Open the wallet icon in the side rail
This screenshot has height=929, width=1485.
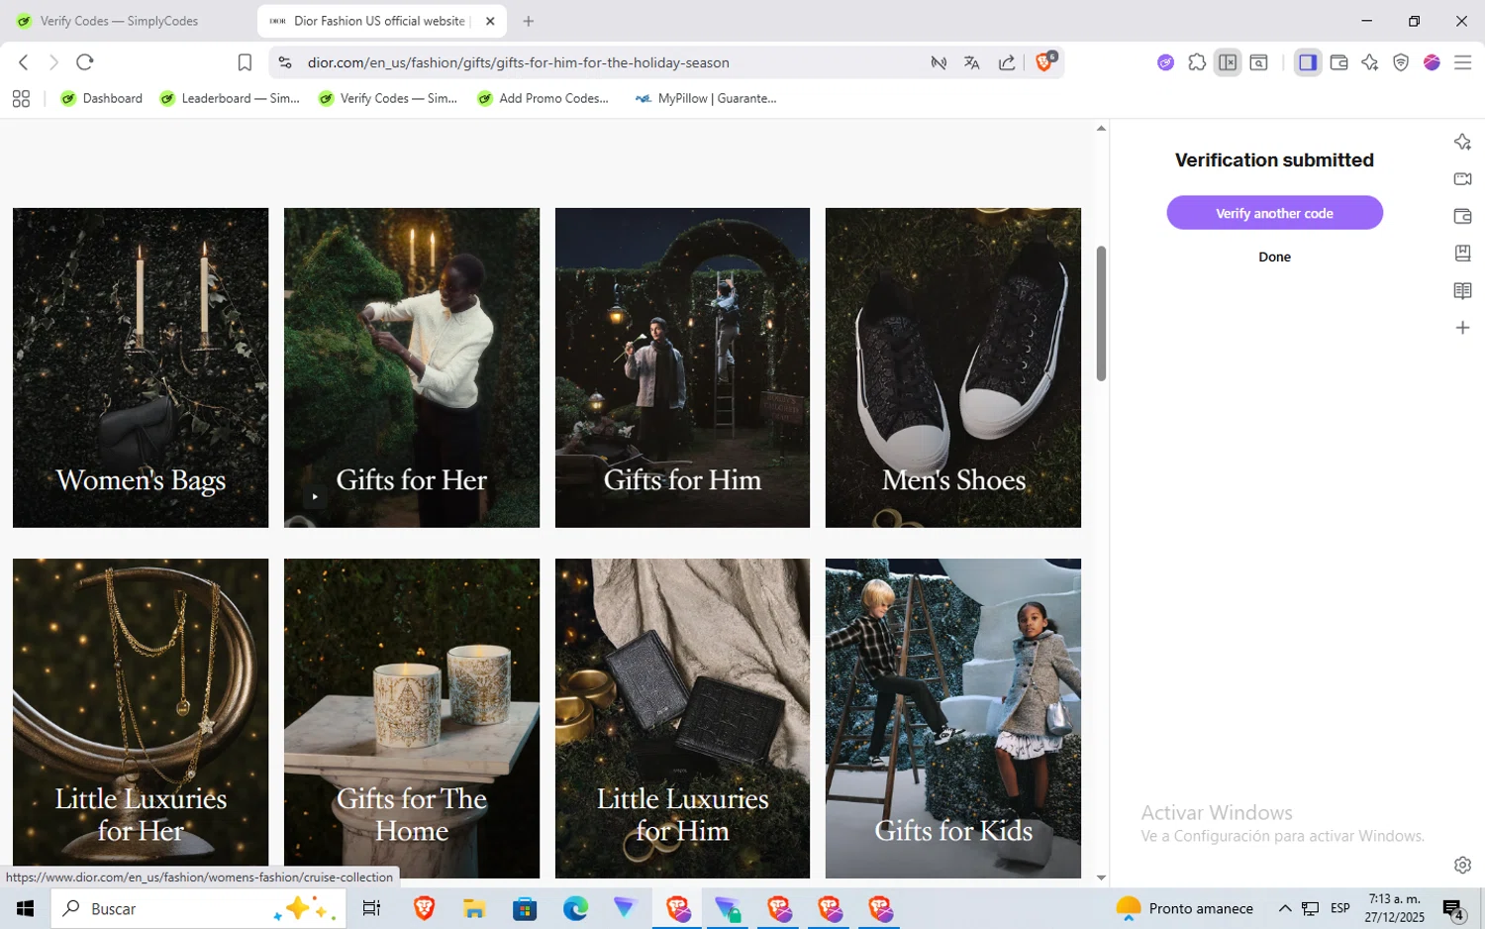[1462, 216]
